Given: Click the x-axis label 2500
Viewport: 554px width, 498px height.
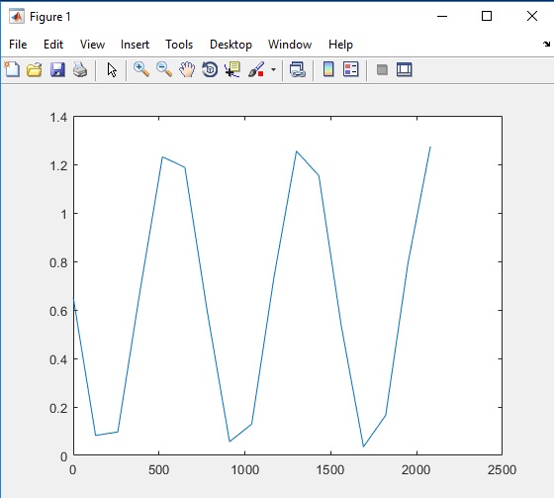Looking at the screenshot, I should 502,470.
